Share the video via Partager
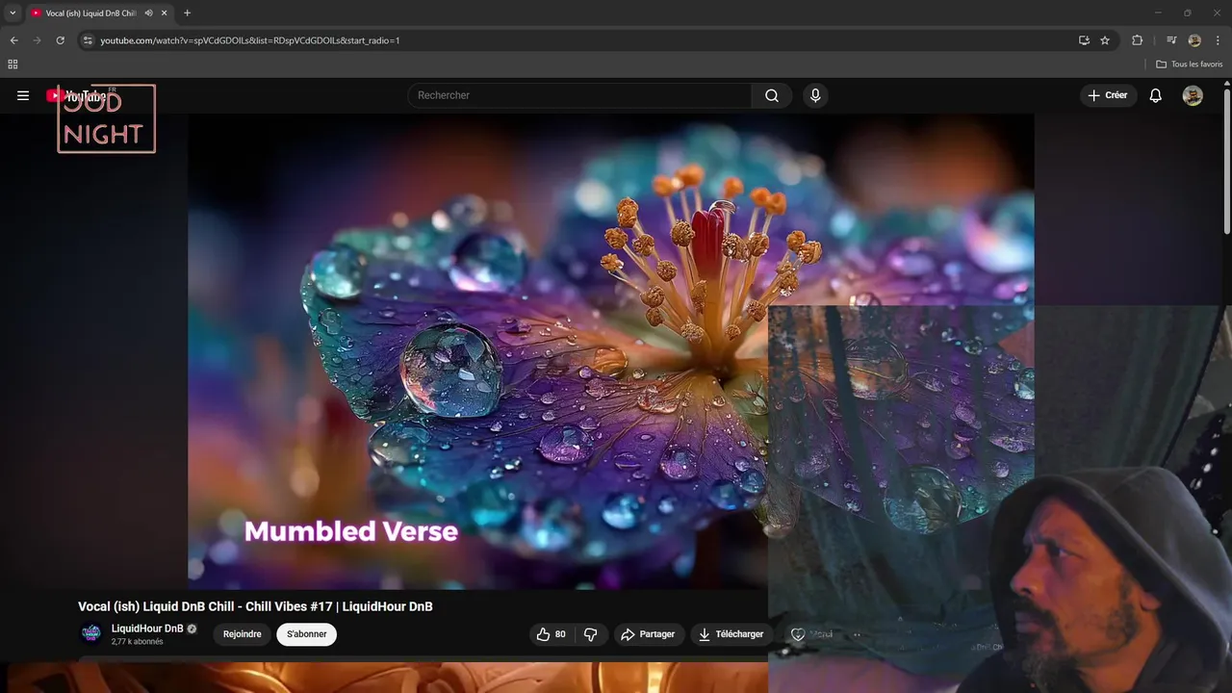 pyautogui.click(x=649, y=634)
